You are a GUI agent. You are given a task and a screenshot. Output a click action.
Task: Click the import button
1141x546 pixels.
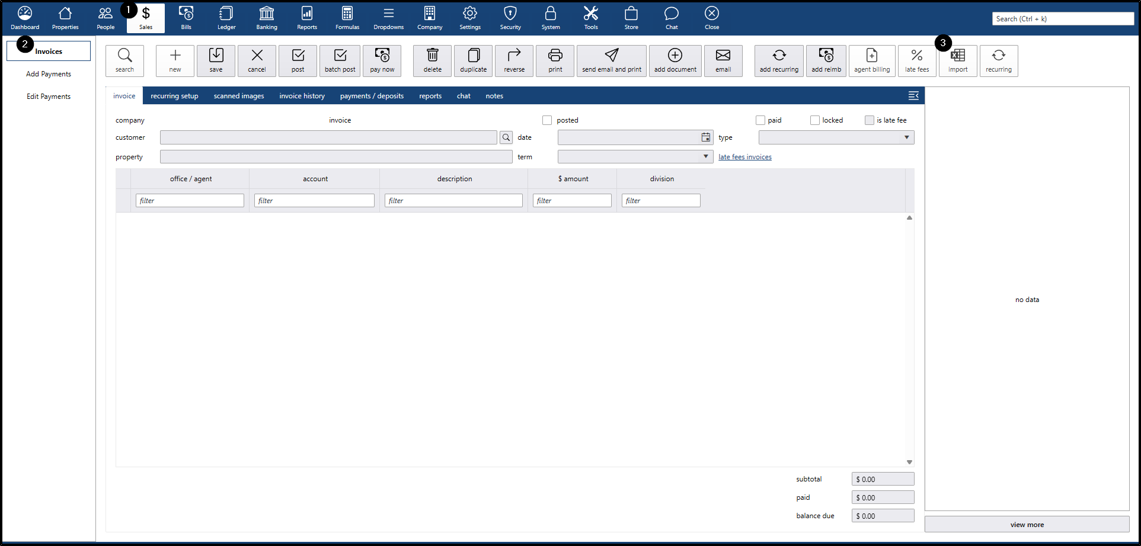[x=958, y=61]
